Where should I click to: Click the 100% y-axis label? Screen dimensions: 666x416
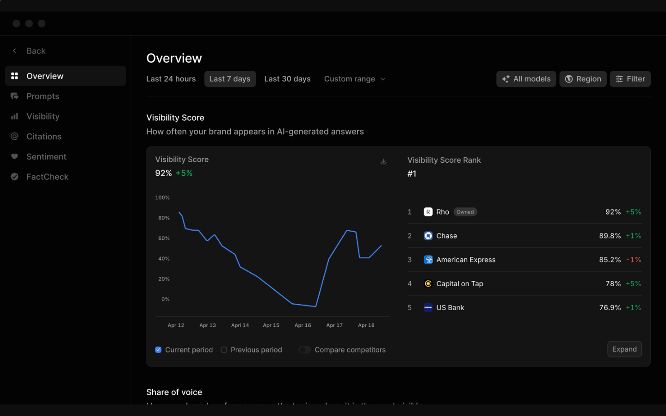click(162, 198)
